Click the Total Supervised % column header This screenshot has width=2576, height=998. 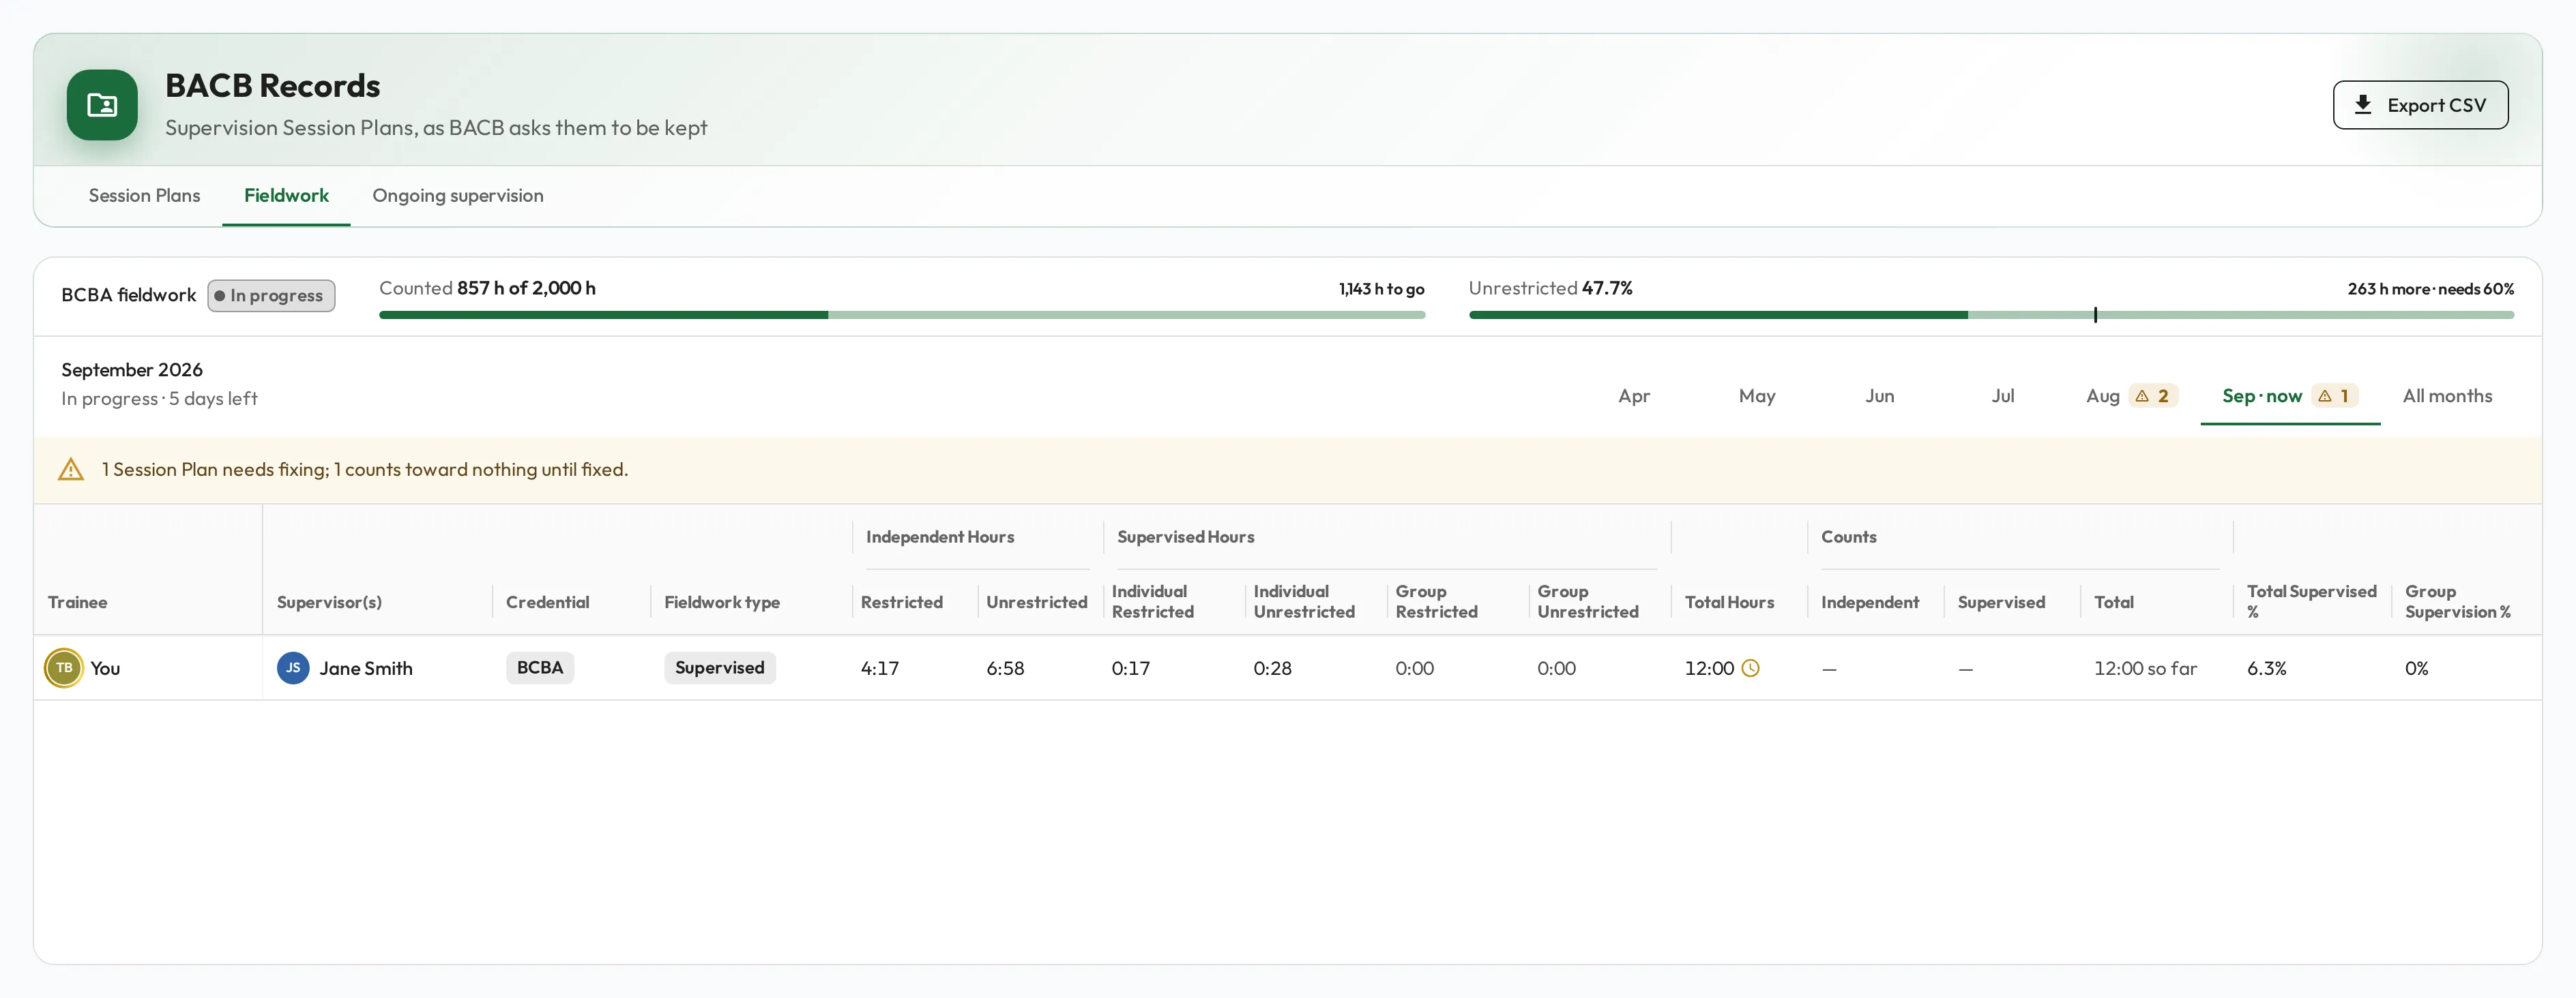point(2311,601)
